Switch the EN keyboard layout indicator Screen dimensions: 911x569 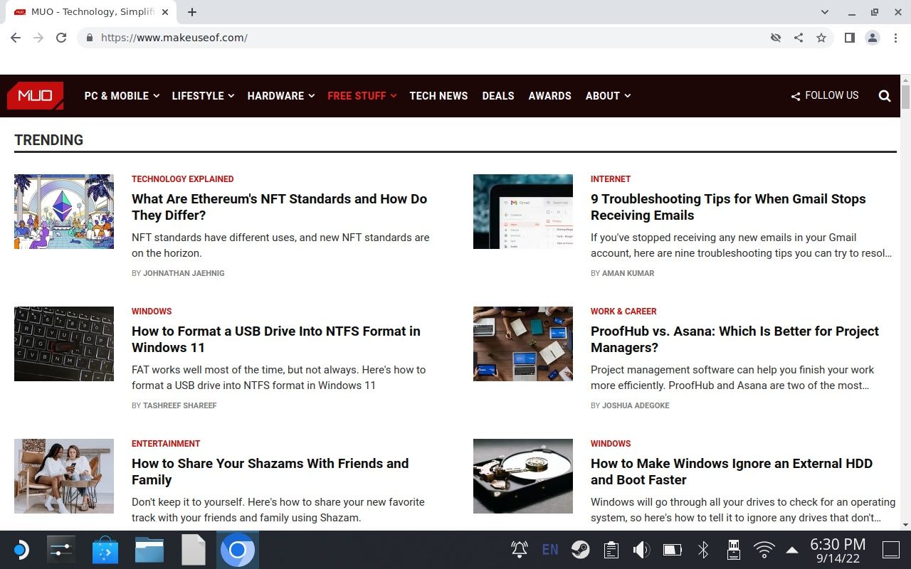tap(549, 549)
